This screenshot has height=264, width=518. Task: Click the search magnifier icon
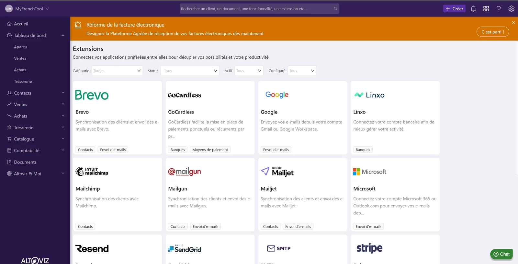[335, 9]
